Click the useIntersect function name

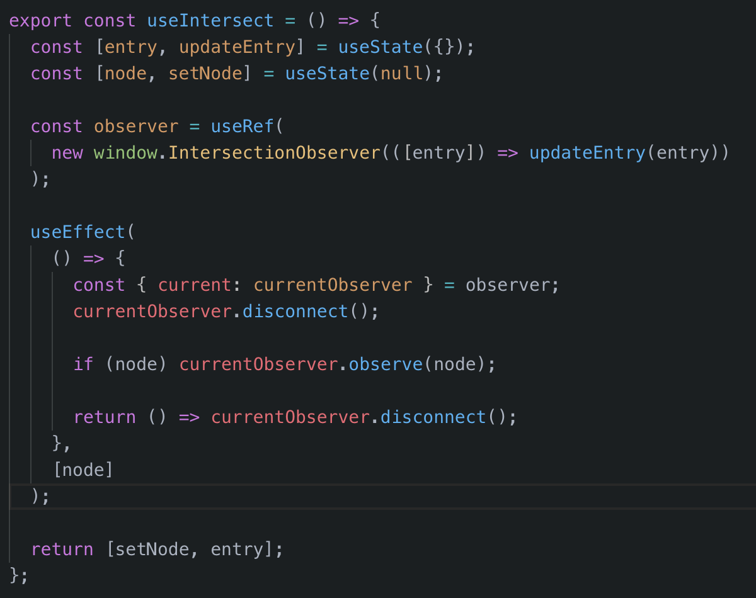[210, 20]
